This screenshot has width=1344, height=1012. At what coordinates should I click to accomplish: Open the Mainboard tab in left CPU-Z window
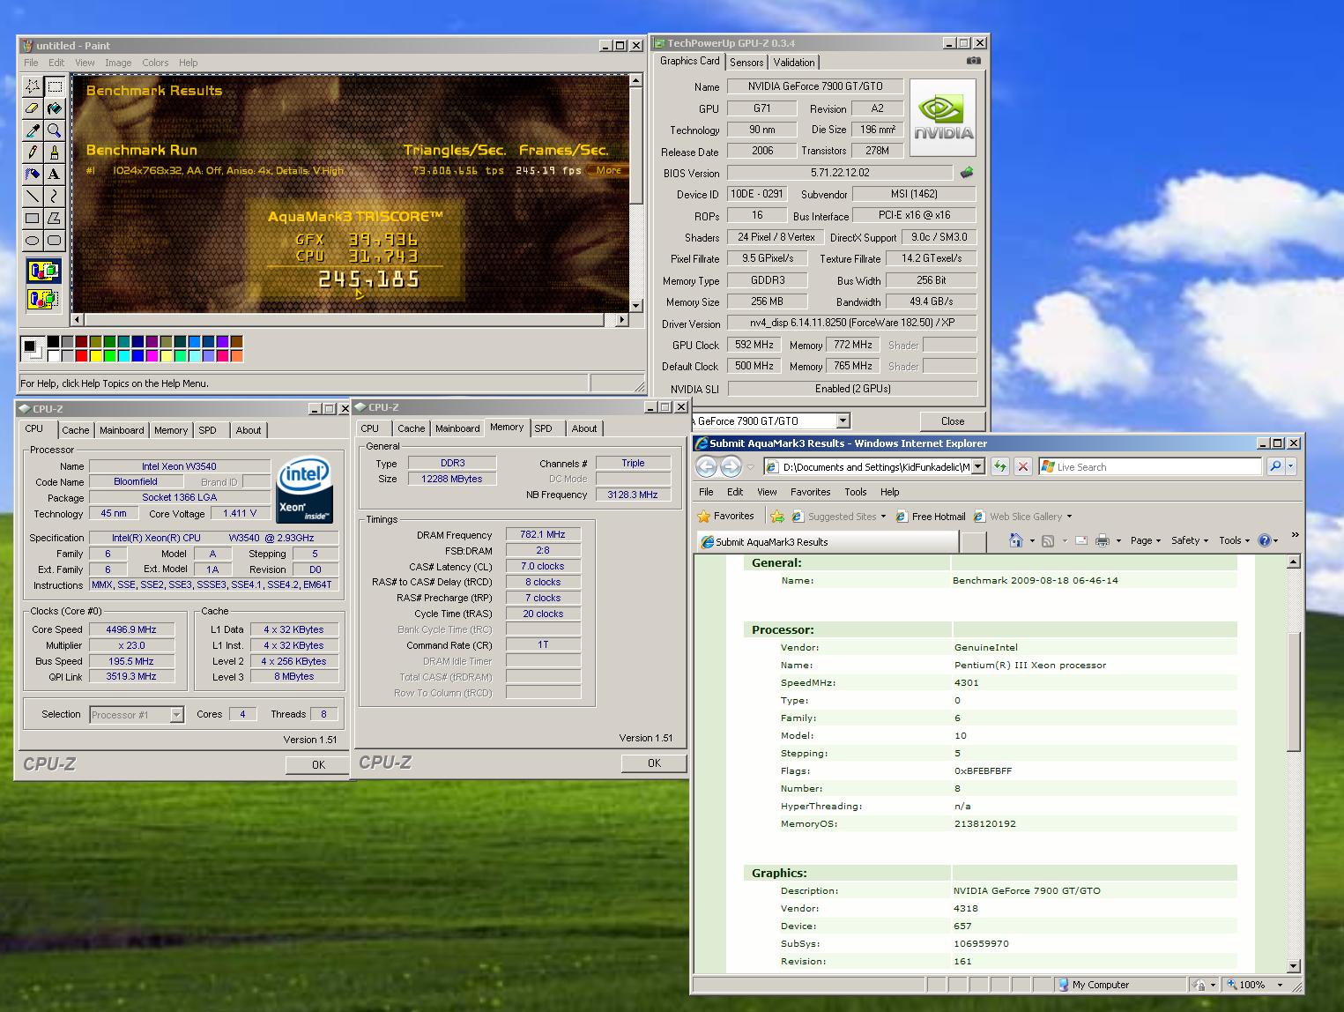click(122, 430)
